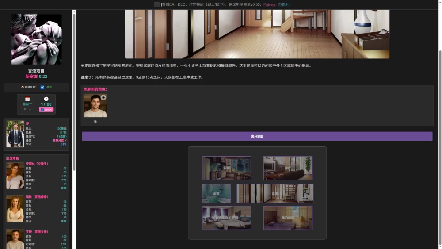The image size is (442, 249).
Task: Click the back arrow in the top banner
Action: click(x=157, y=4)
